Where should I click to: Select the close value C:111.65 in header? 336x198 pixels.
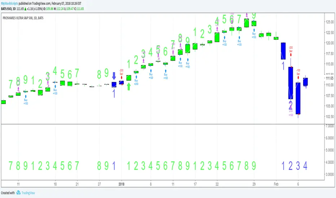(x=79, y=9)
